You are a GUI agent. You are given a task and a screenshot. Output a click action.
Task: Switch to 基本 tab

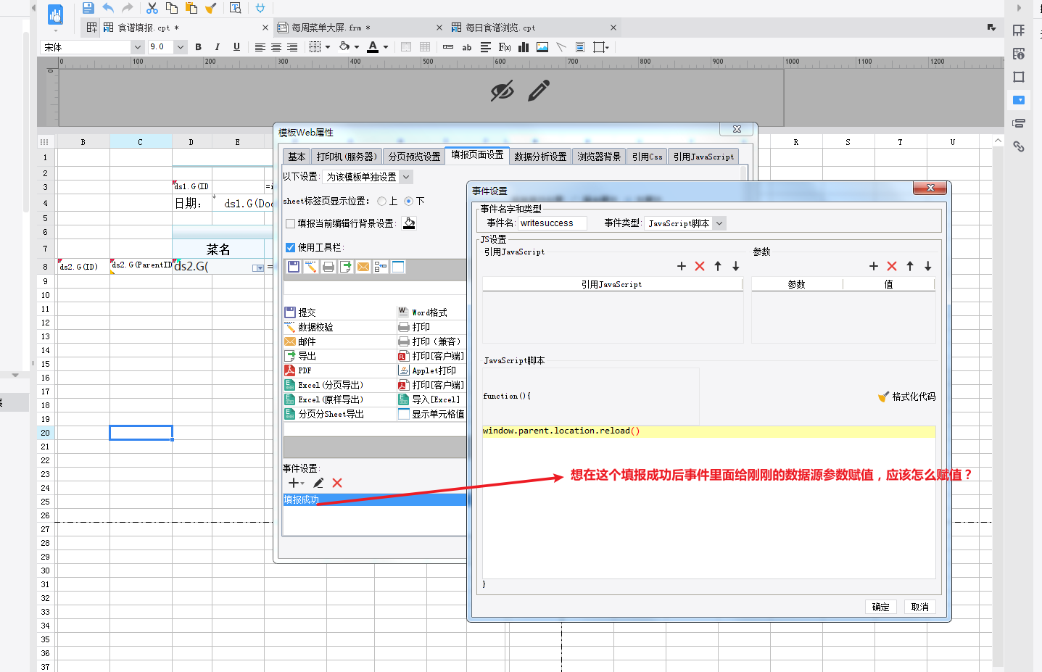click(297, 157)
